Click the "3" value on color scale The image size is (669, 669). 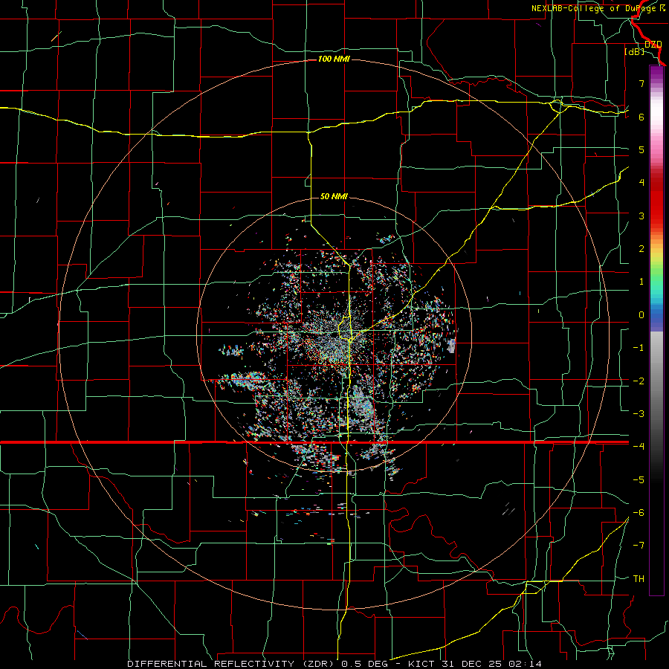tap(641, 216)
